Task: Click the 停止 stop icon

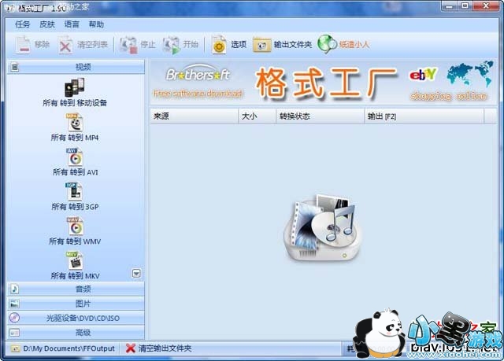Action: coord(128,45)
